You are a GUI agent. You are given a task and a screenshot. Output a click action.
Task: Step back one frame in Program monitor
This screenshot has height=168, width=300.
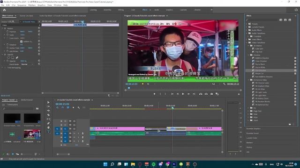click(178, 94)
